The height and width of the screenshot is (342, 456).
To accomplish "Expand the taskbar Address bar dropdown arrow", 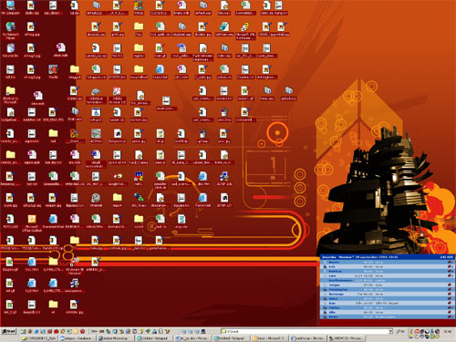I will (390, 331).
